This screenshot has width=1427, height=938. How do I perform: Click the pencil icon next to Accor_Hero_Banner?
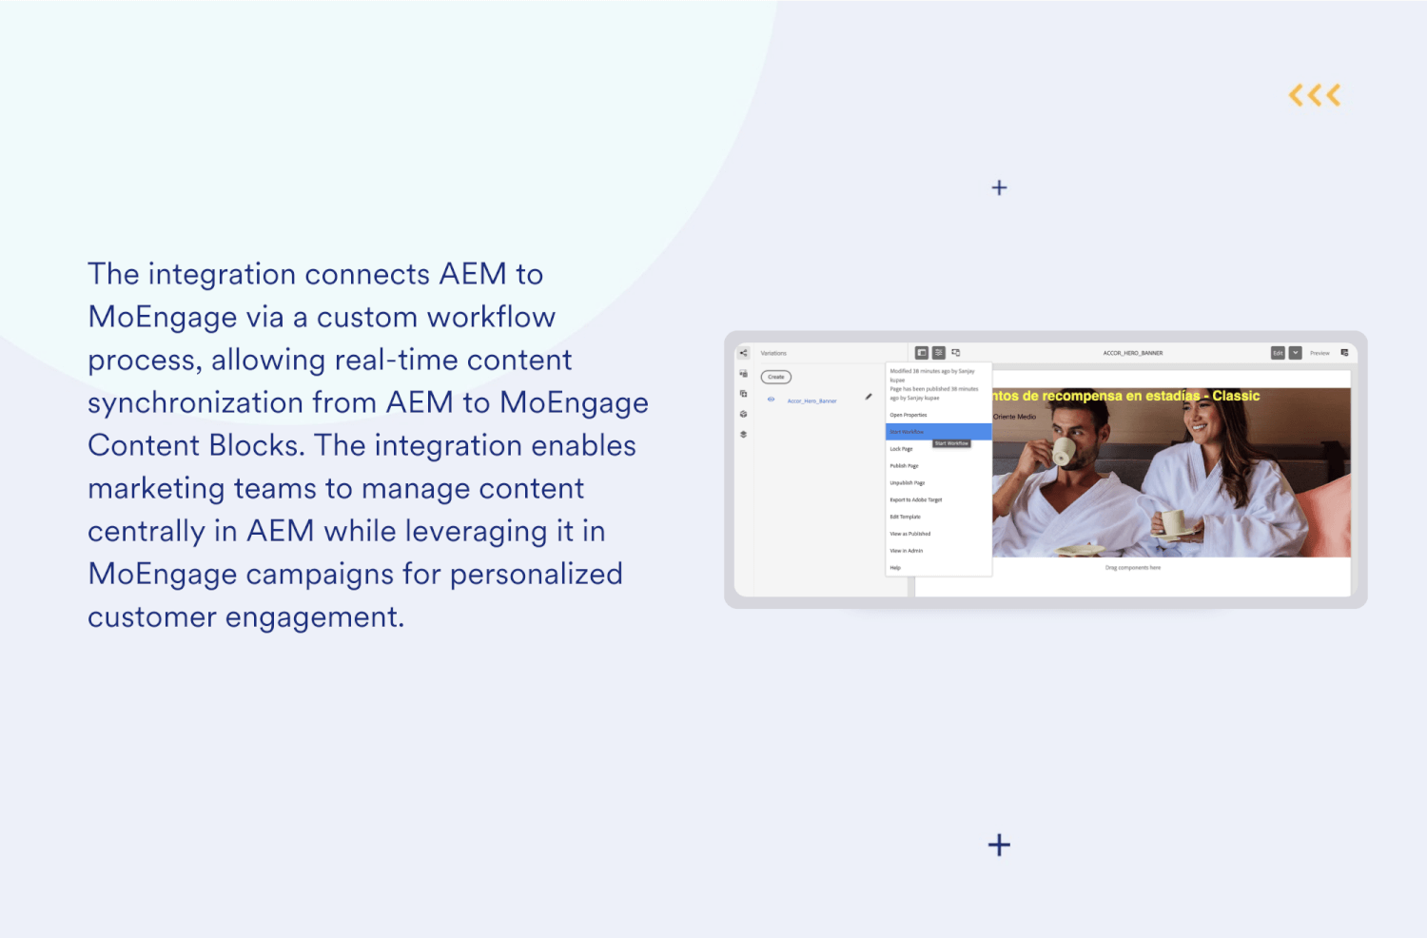[x=867, y=397]
